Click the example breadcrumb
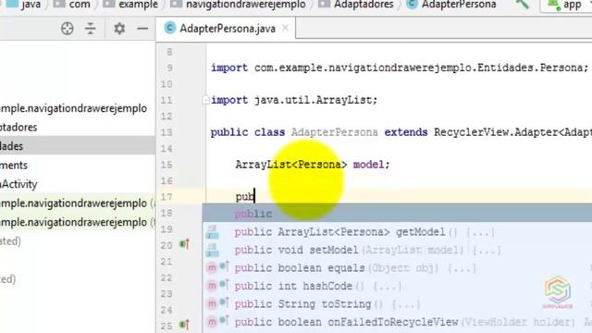The width and height of the screenshot is (592, 333). [x=130, y=5]
